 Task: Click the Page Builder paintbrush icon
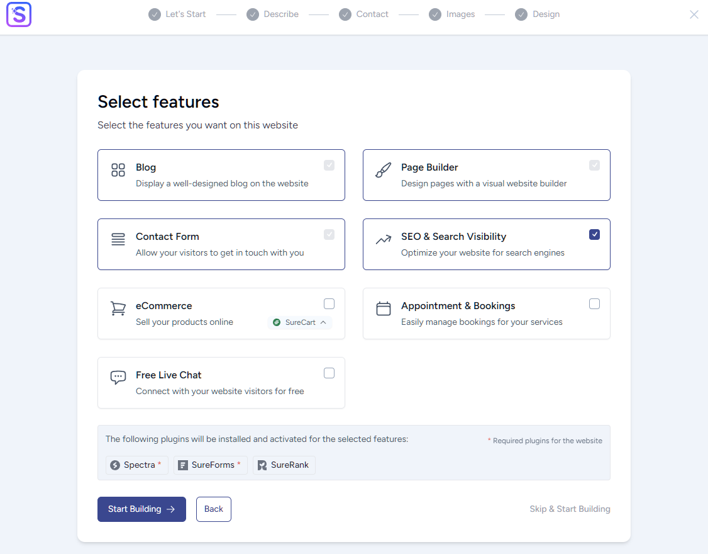click(x=384, y=170)
